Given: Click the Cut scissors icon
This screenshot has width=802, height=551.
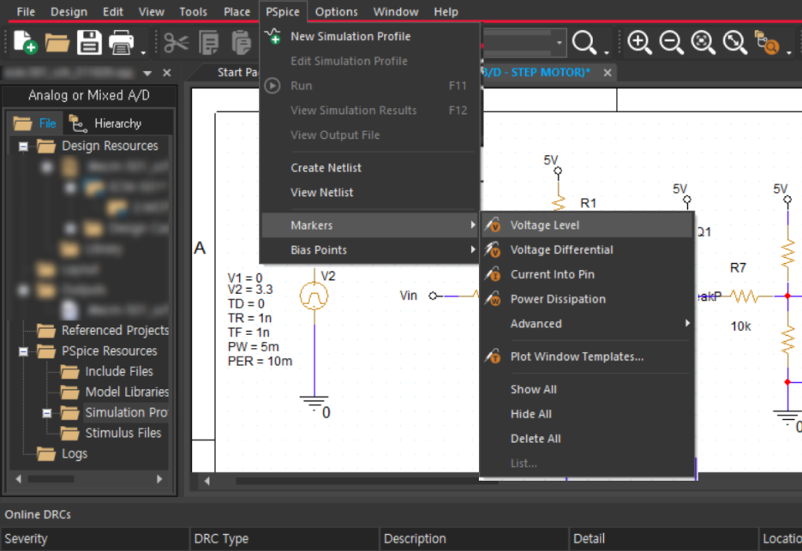Looking at the screenshot, I should [177, 43].
